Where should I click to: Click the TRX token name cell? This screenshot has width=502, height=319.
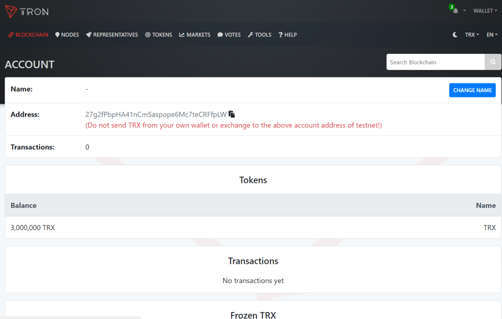point(489,227)
